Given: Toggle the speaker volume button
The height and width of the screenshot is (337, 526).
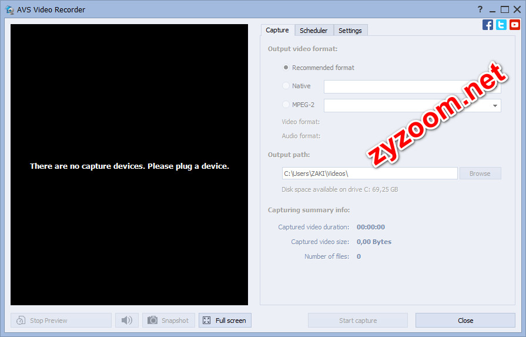Looking at the screenshot, I should coord(127,320).
